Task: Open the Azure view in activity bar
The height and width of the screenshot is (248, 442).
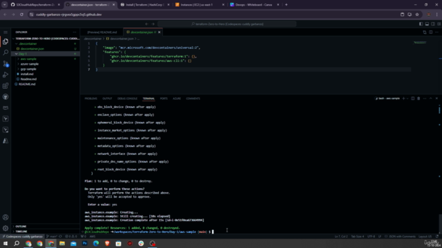Action: (x=6, y=141)
